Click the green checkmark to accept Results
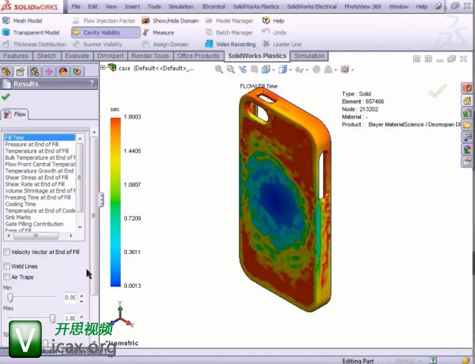The image size is (475, 364). [6, 97]
